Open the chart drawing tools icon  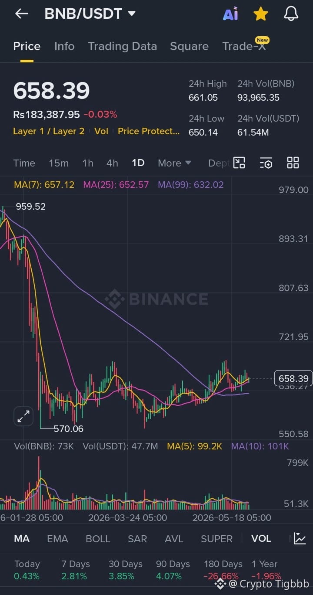239,163
